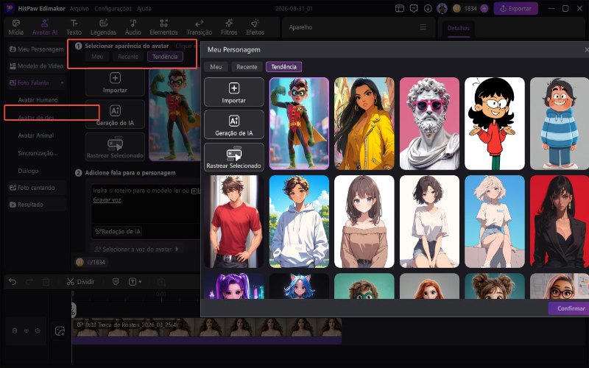
Task: Open Foto cantando in sidebar
Action: pos(37,188)
